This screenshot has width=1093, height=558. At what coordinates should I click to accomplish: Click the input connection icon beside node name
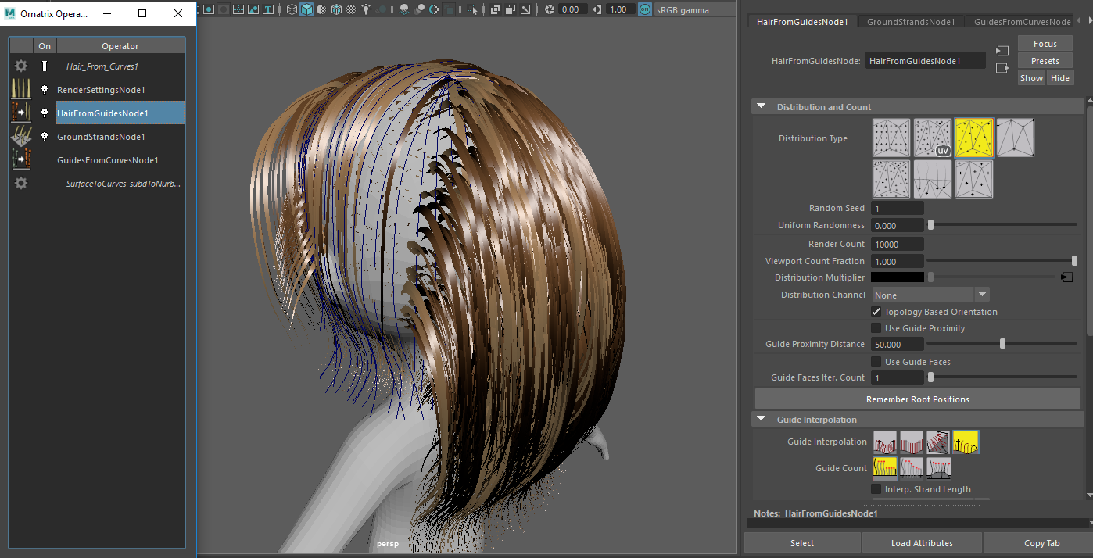1002,51
